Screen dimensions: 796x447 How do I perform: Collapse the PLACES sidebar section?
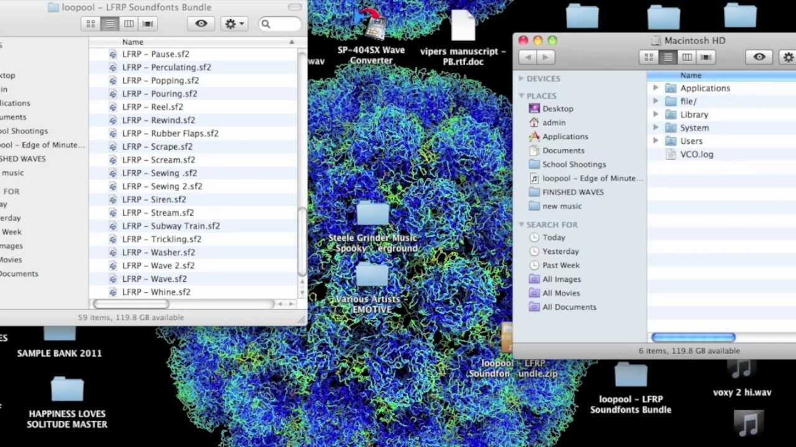pos(522,96)
